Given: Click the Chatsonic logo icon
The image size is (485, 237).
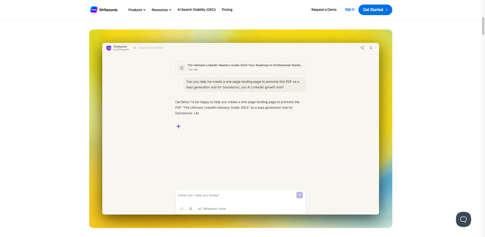Looking at the screenshot, I should 109,48.
